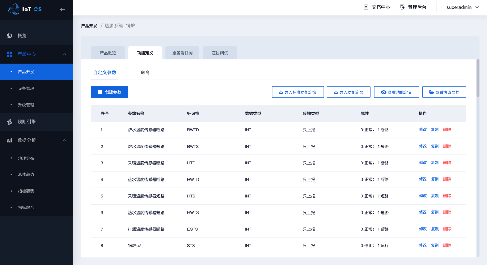Click the 数据分析 chart icon
Viewport: 487px width, 265px height.
[x=10, y=140]
